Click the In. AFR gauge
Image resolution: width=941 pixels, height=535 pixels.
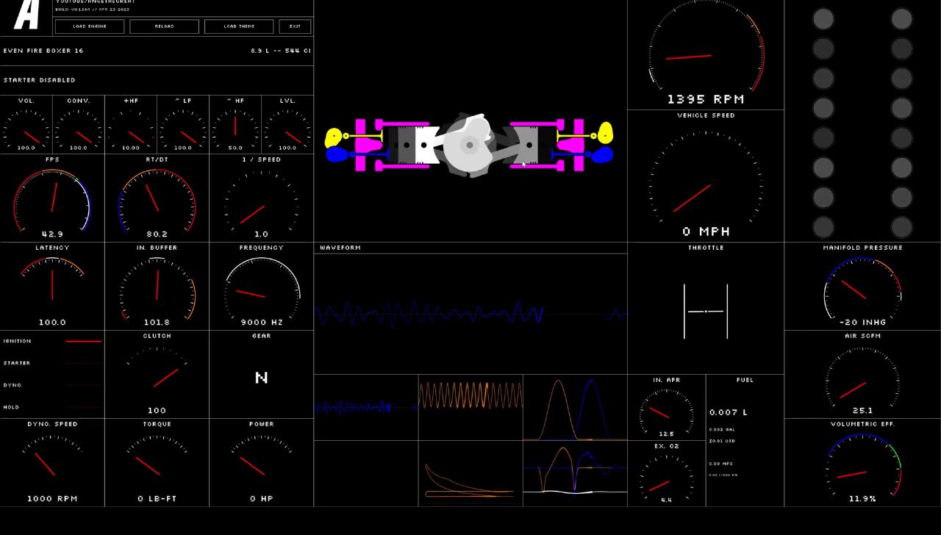coord(667,407)
